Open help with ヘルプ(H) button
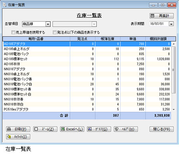 pyautogui.click(x=126, y=129)
